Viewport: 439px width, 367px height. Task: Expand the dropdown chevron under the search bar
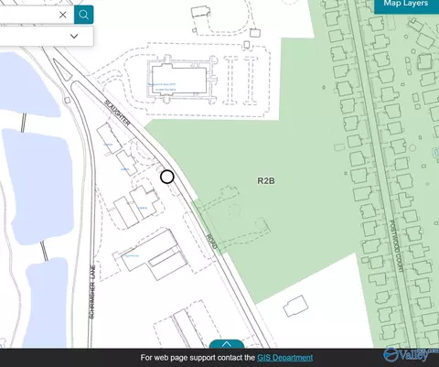[74, 36]
